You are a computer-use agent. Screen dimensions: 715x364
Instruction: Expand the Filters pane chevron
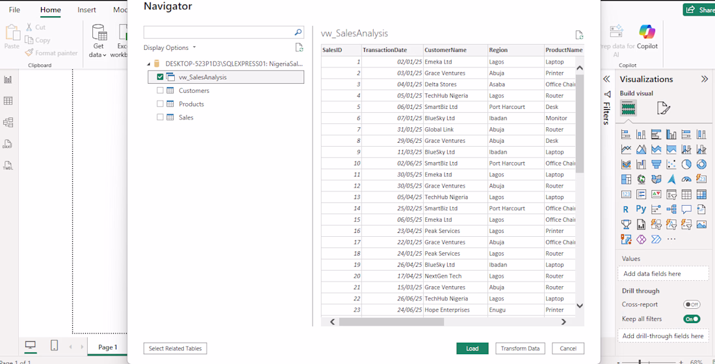606,79
